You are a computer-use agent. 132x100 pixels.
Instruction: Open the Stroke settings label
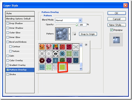point(12,74)
